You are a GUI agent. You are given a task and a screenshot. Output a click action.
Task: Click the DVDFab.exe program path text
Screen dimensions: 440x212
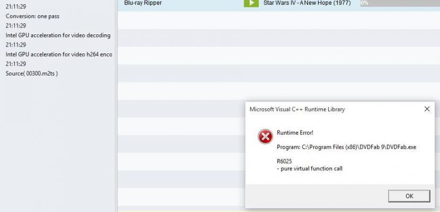346,147
